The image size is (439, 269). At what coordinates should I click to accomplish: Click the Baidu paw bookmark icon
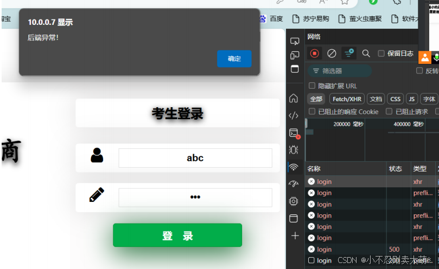[x=263, y=19]
